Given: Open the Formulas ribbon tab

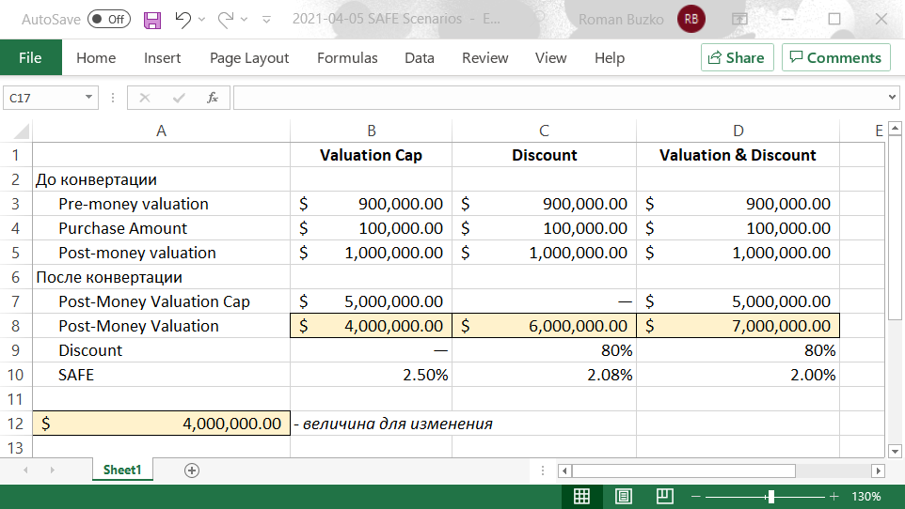Looking at the screenshot, I should (347, 58).
